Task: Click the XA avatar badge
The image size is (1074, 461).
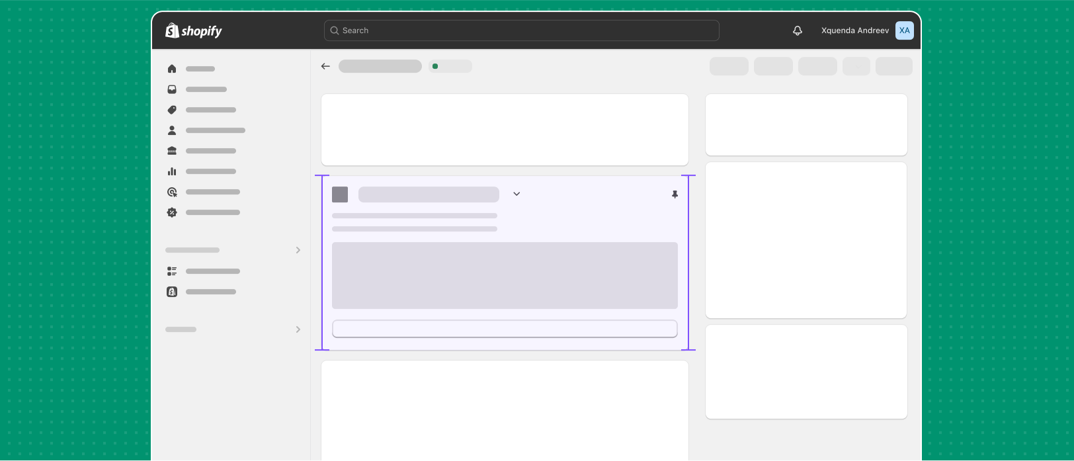Action: pos(904,30)
